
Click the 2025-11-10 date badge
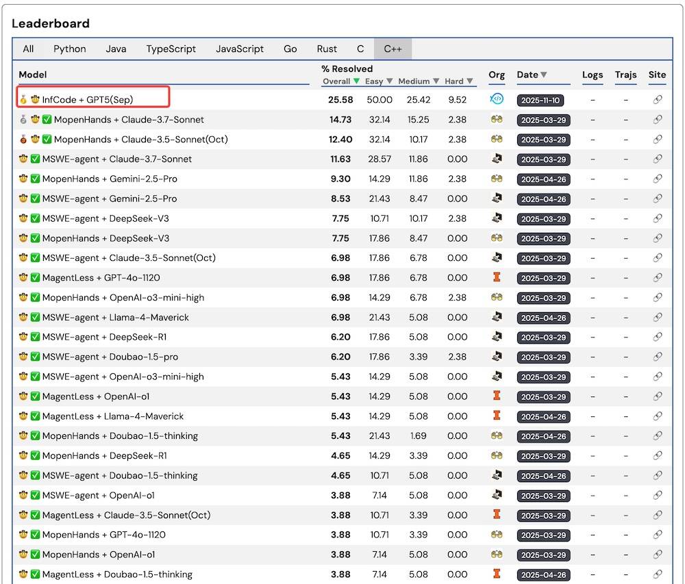[x=540, y=100]
